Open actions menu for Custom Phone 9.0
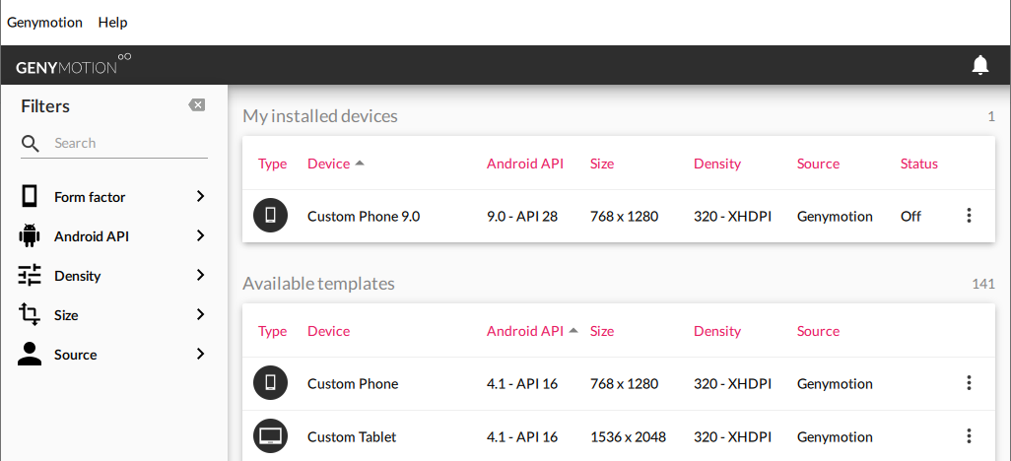 [x=969, y=216]
